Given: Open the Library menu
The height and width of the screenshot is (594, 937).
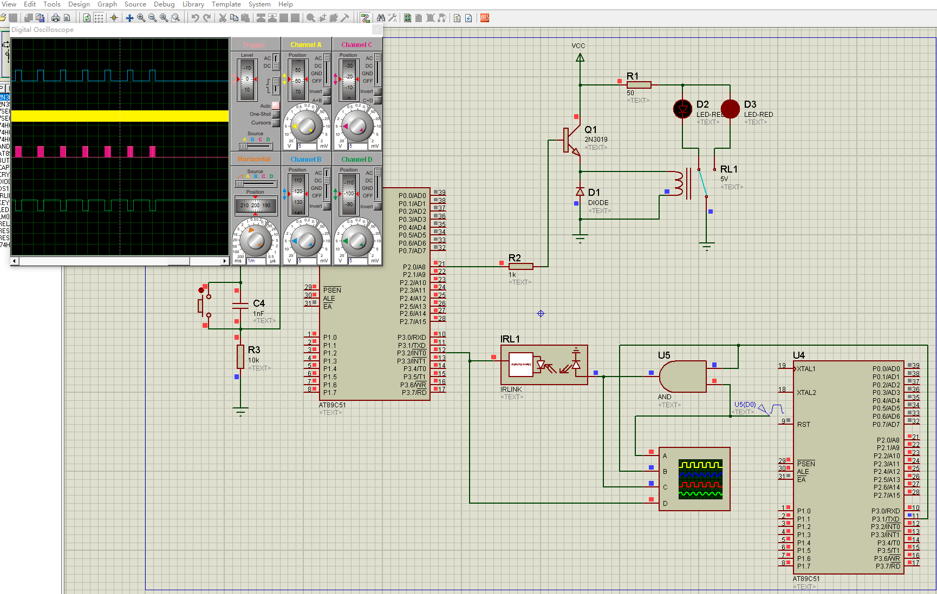Looking at the screenshot, I should [193, 4].
